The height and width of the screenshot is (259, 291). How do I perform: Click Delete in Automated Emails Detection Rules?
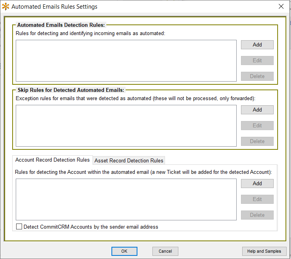tap(257, 76)
